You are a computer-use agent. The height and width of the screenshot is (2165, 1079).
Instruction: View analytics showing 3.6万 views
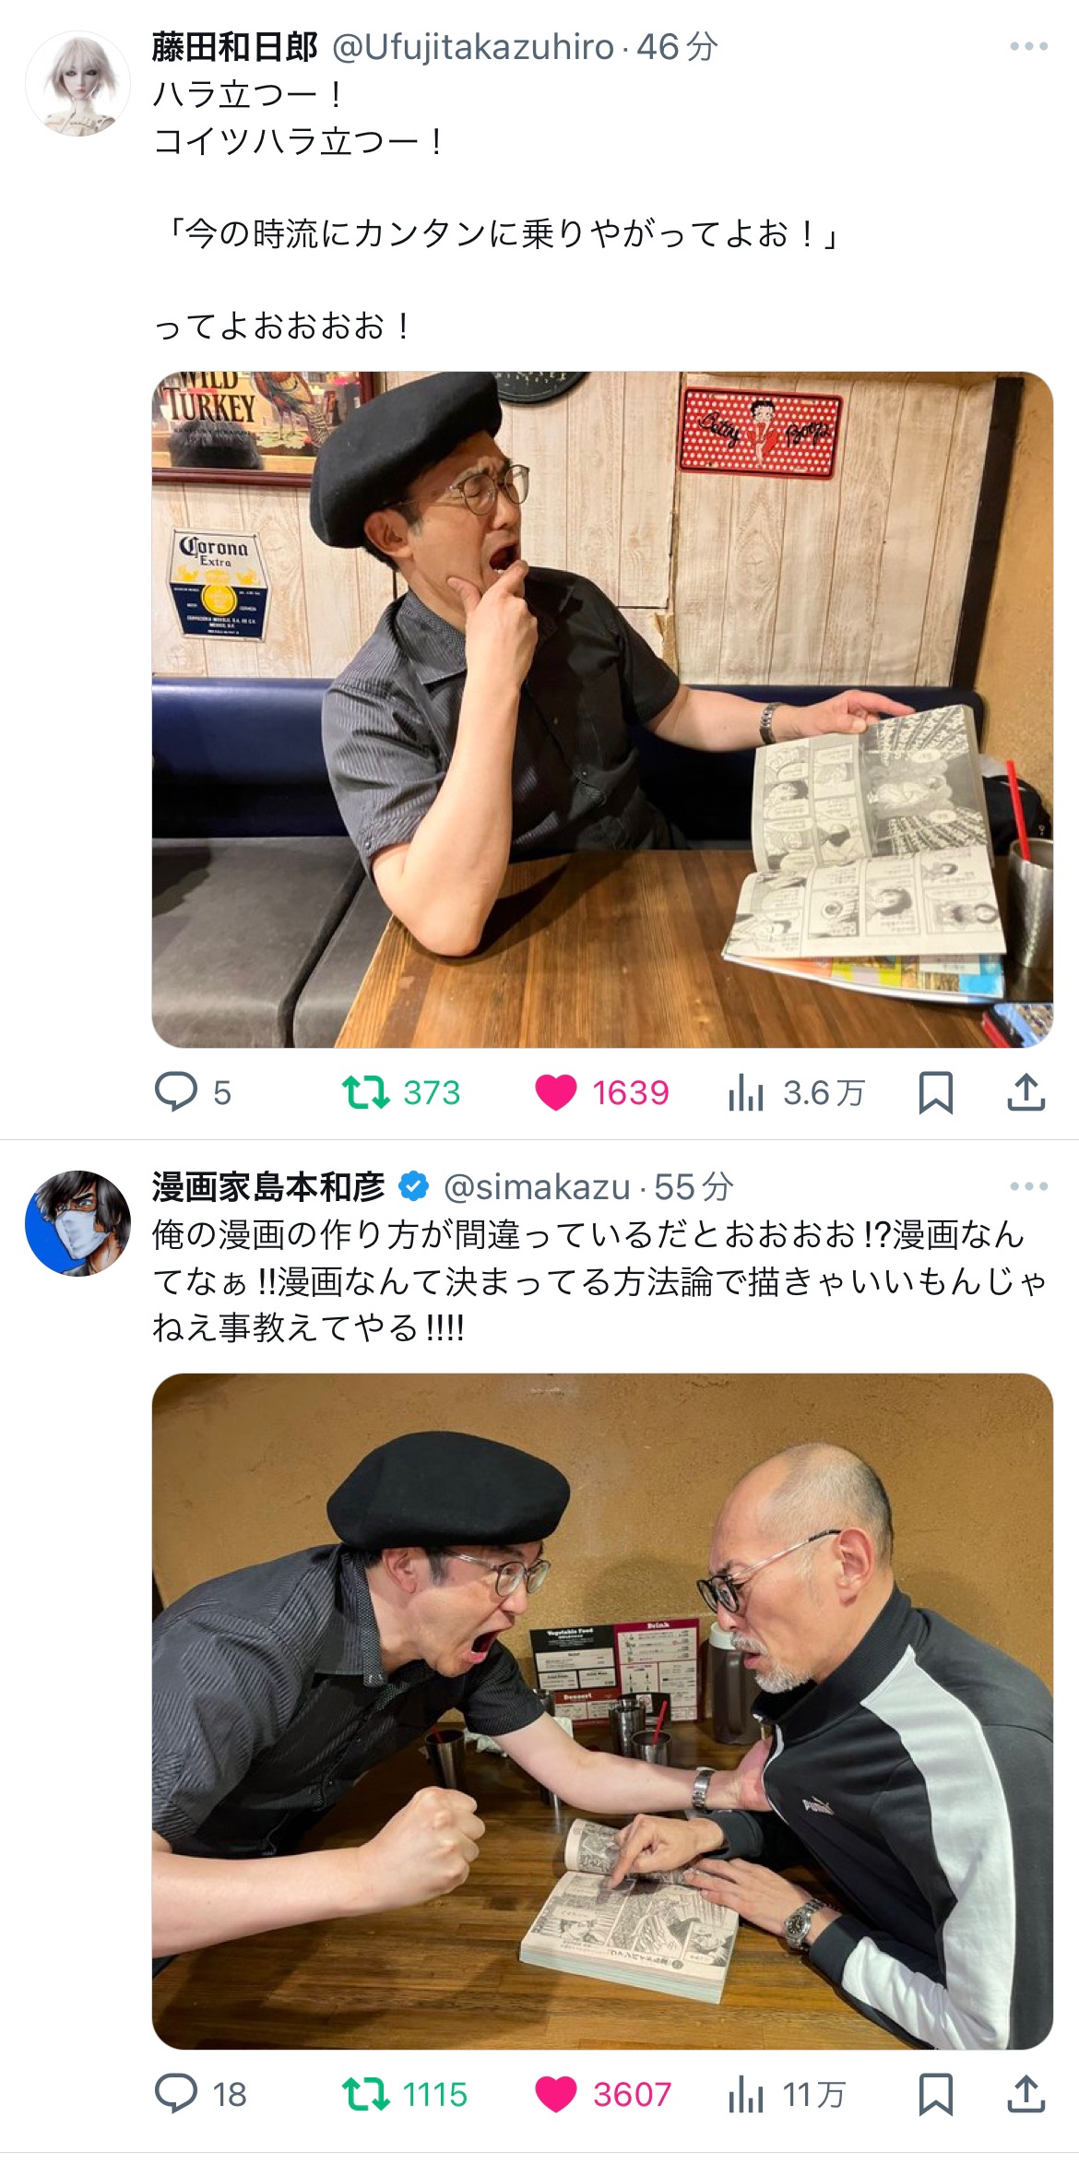pyautogui.click(x=797, y=1092)
